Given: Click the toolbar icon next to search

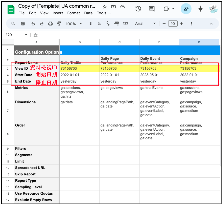Looking at the screenshot, I should (23, 24).
